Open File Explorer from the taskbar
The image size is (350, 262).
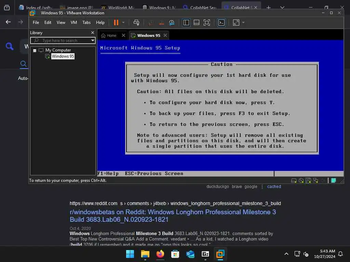[145, 254]
